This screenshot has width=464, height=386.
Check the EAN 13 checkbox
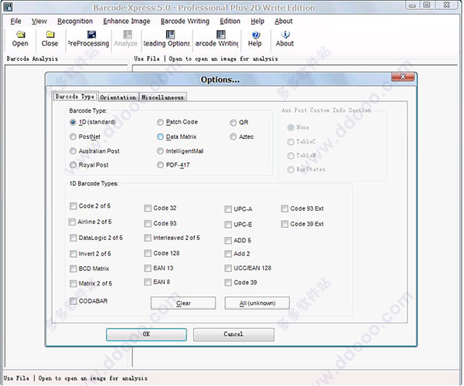click(x=148, y=268)
